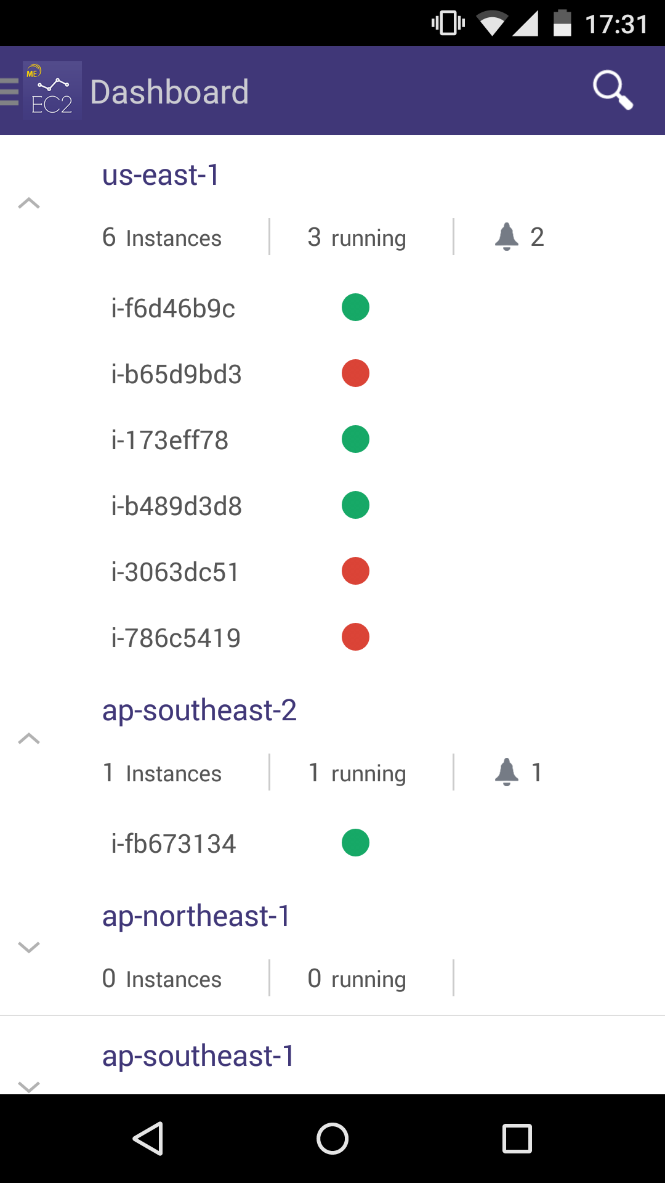Open instance i-173eff78
Image resolution: width=665 pixels, height=1183 pixels.
point(170,441)
